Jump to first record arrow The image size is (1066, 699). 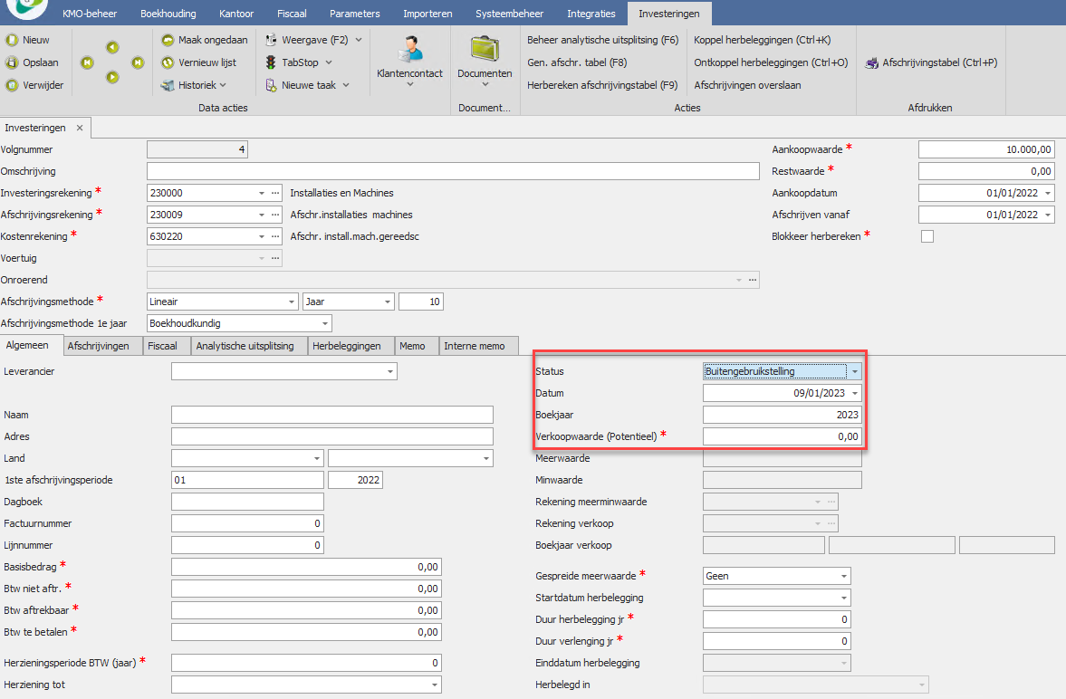tap(87, 62)
